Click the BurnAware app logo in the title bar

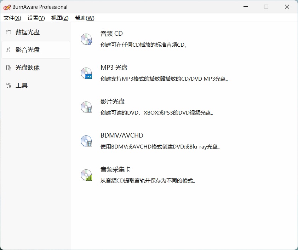7,7
